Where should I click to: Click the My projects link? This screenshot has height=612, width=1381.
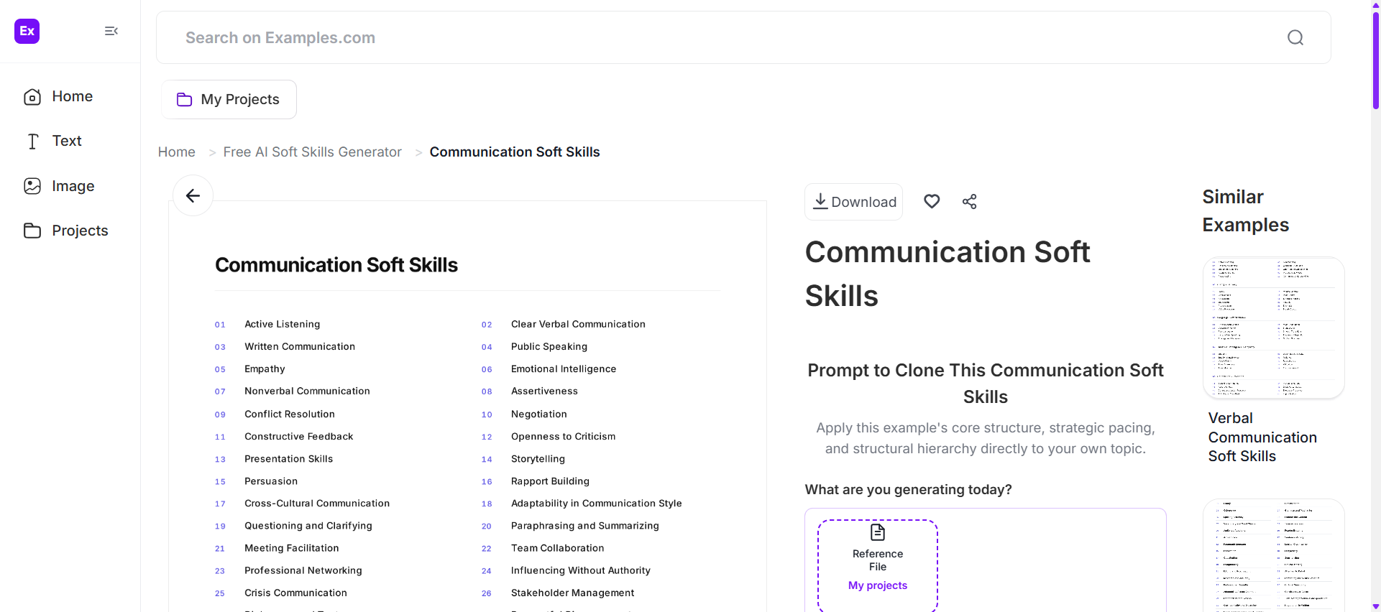coord(878,585)
